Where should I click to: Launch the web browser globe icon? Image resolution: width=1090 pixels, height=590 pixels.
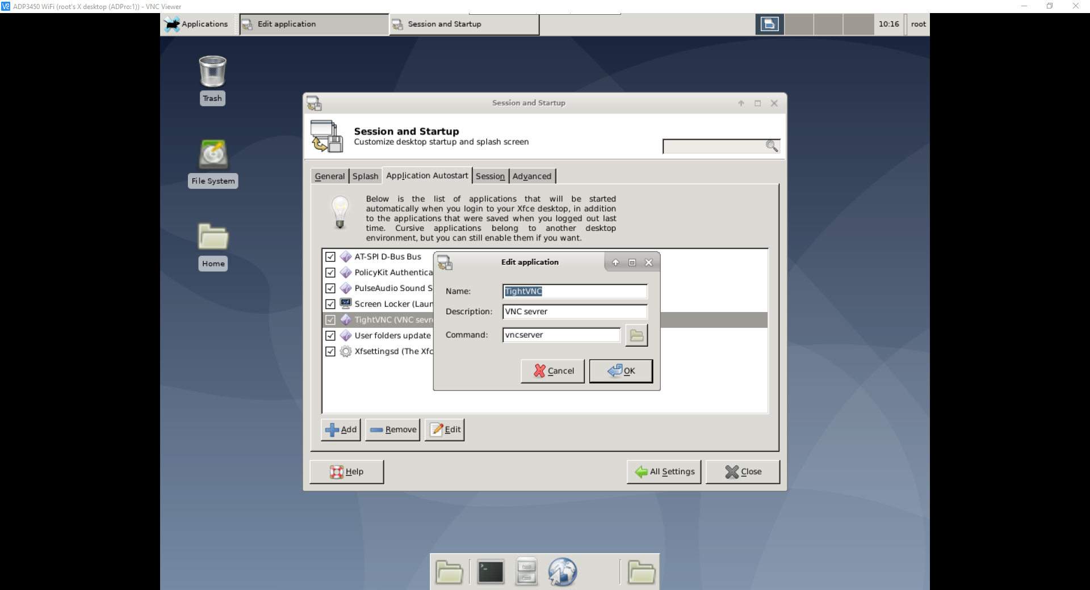(x=562, y=572)
